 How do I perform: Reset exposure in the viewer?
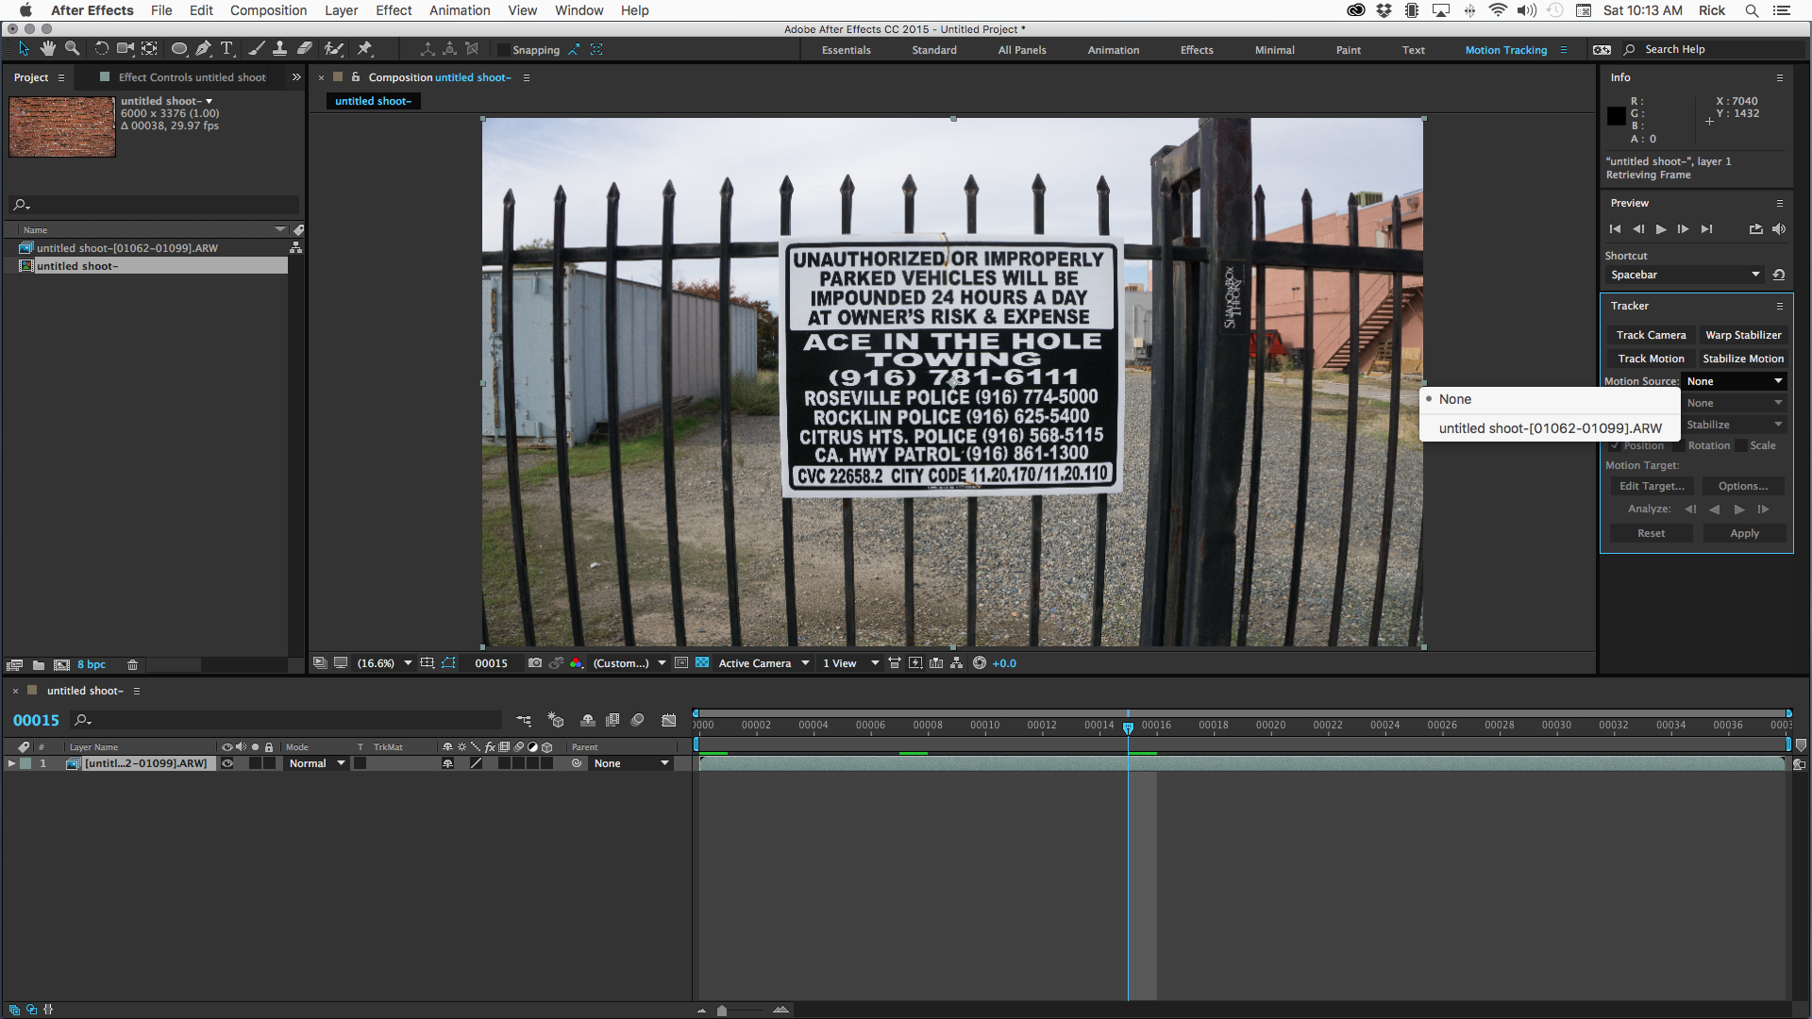(x=980, y=663)
